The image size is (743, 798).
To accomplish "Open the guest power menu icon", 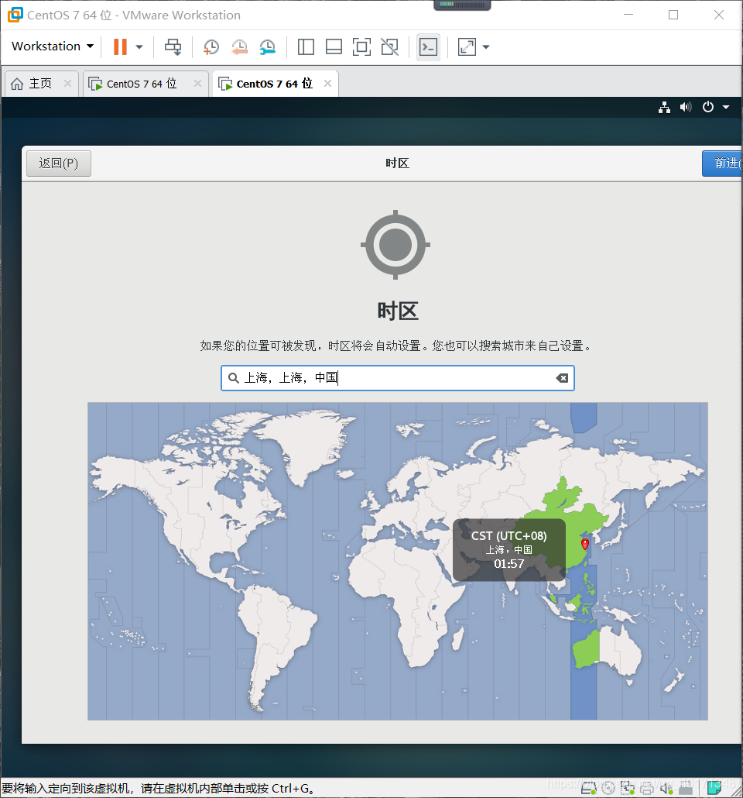I will (708, 107).
